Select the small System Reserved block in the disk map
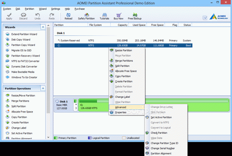The image size is (232, 156). [x=75, y=105]
